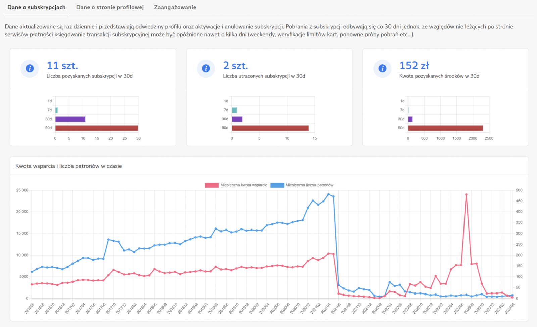Image resolution: width=537 pixels, height=327 pixels.
Task: Switch to the Zaangażowanie tab
Action: 175,7
